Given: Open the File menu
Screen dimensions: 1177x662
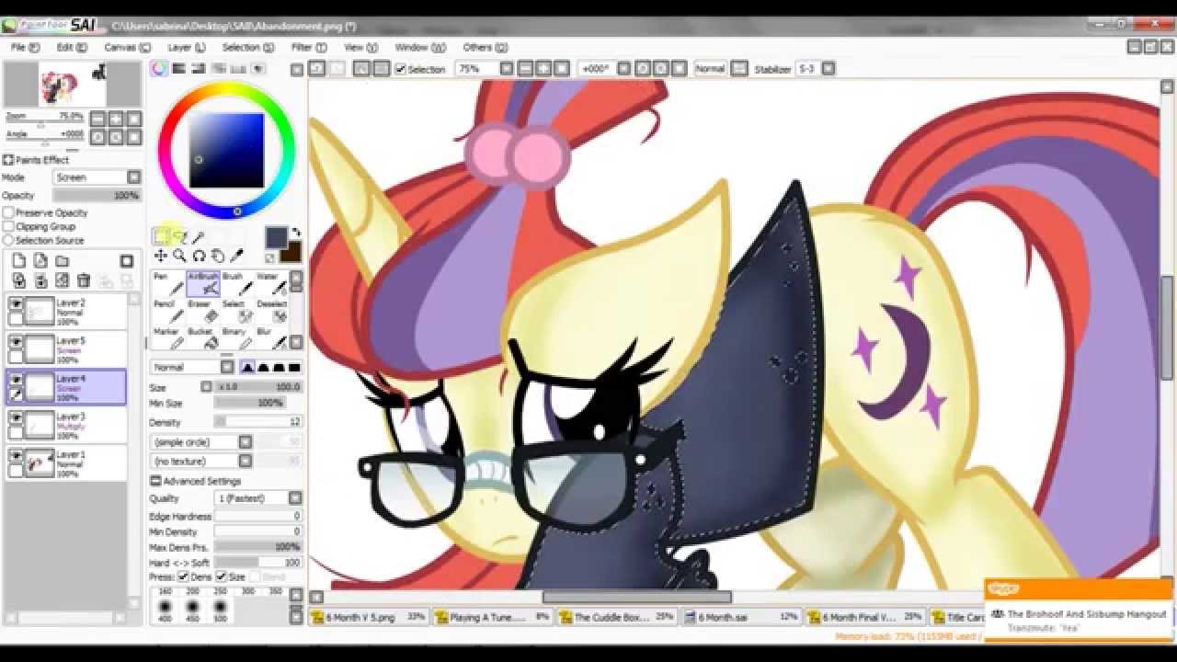Looking at the screenshot, I should pyautogui.click(x=25, y=47).
